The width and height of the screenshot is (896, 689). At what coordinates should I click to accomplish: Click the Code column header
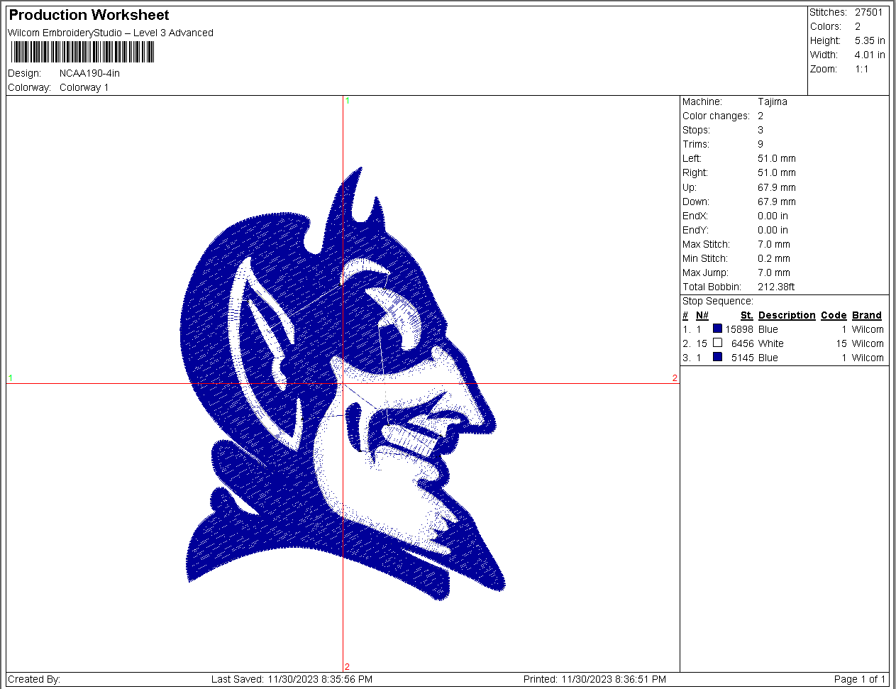click(834, 315)
